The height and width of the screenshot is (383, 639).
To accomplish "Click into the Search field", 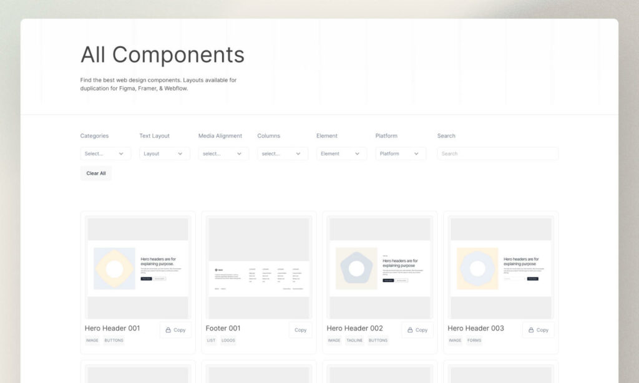I will (497, 153).
